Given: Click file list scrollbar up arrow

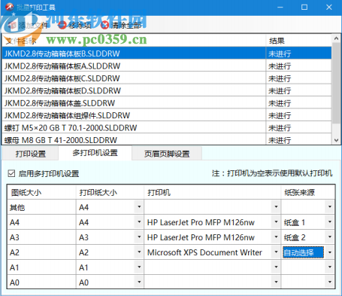Looking at the screenshot, I should point(336,38).
